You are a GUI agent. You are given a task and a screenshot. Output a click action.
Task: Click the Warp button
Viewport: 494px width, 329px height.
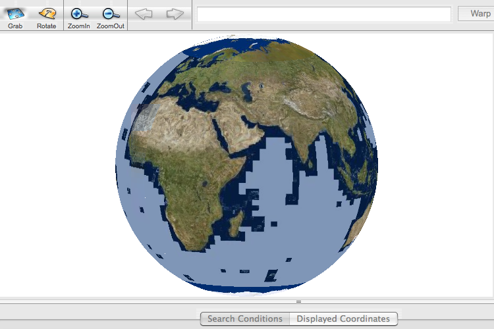(x=477, y=14)
